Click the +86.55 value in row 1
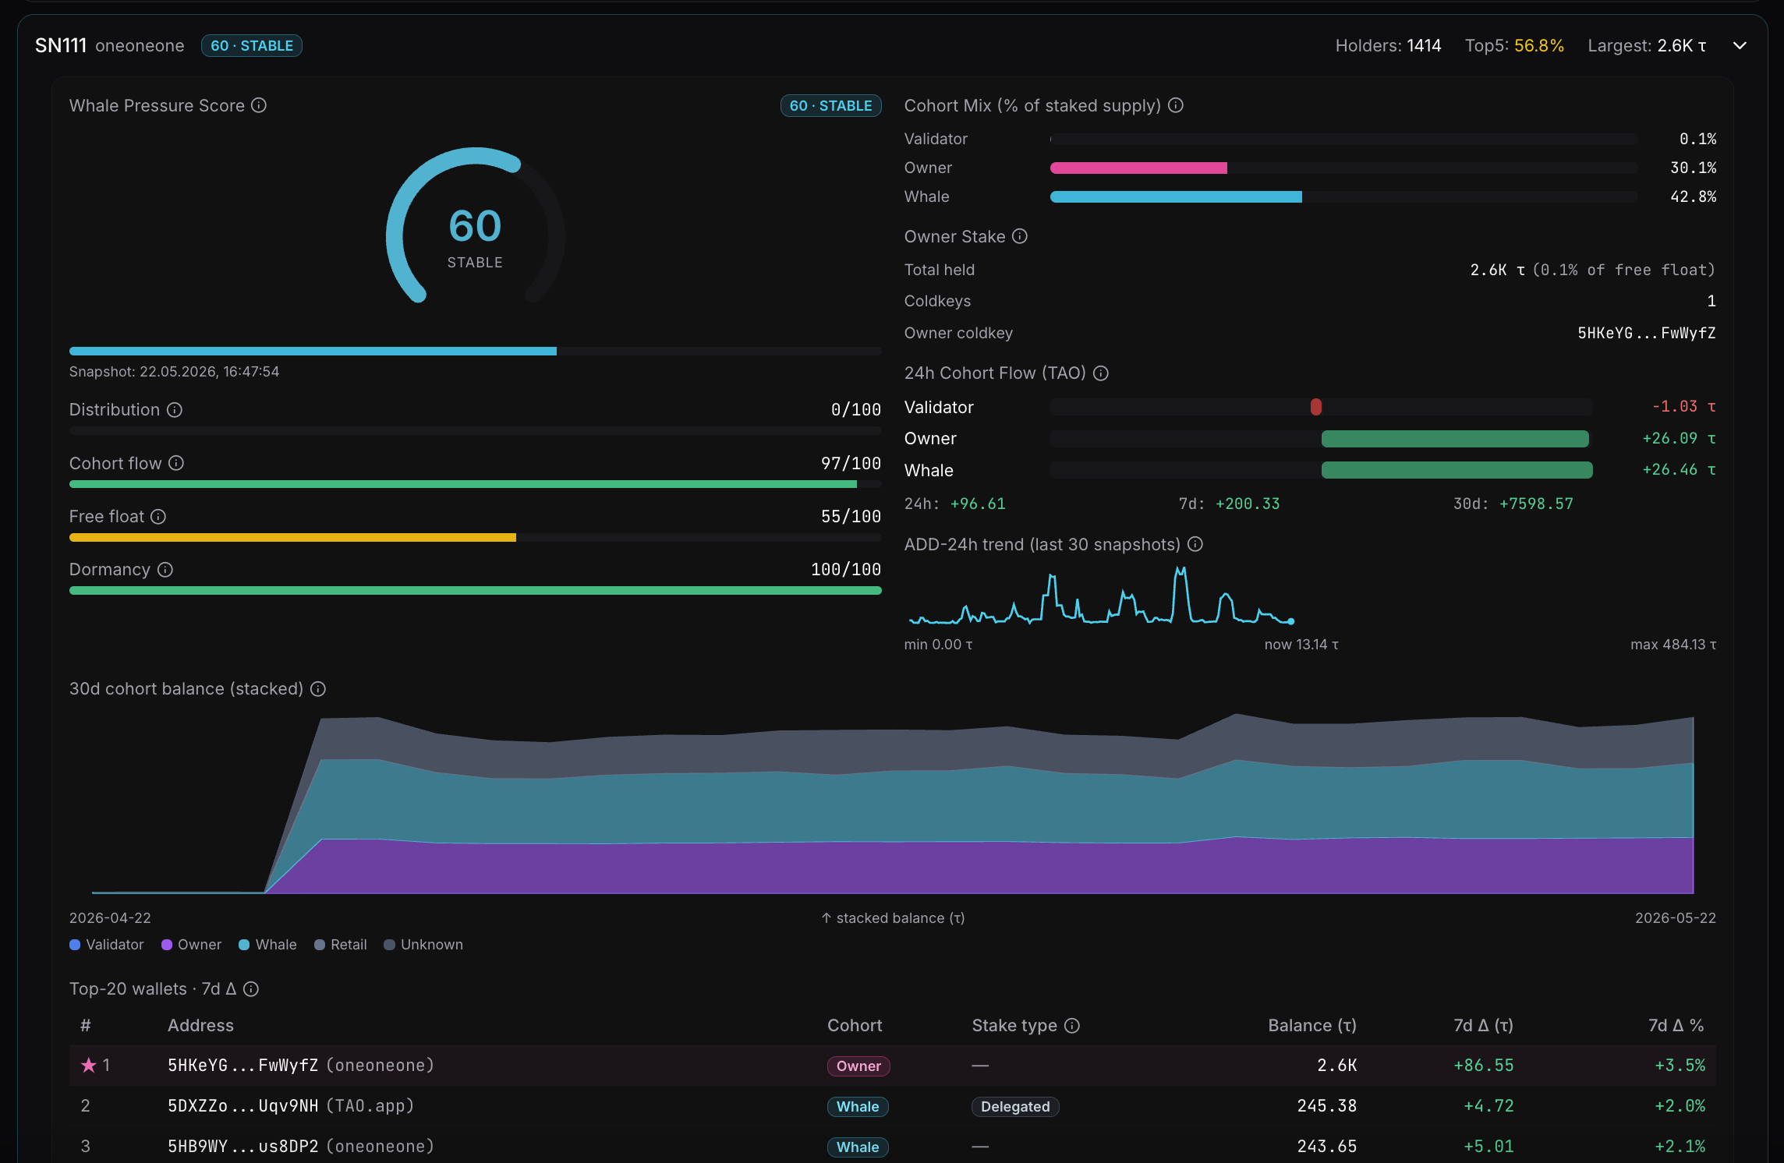The height and width of the screenshot is (1163, 1784). point(1484,1066)
